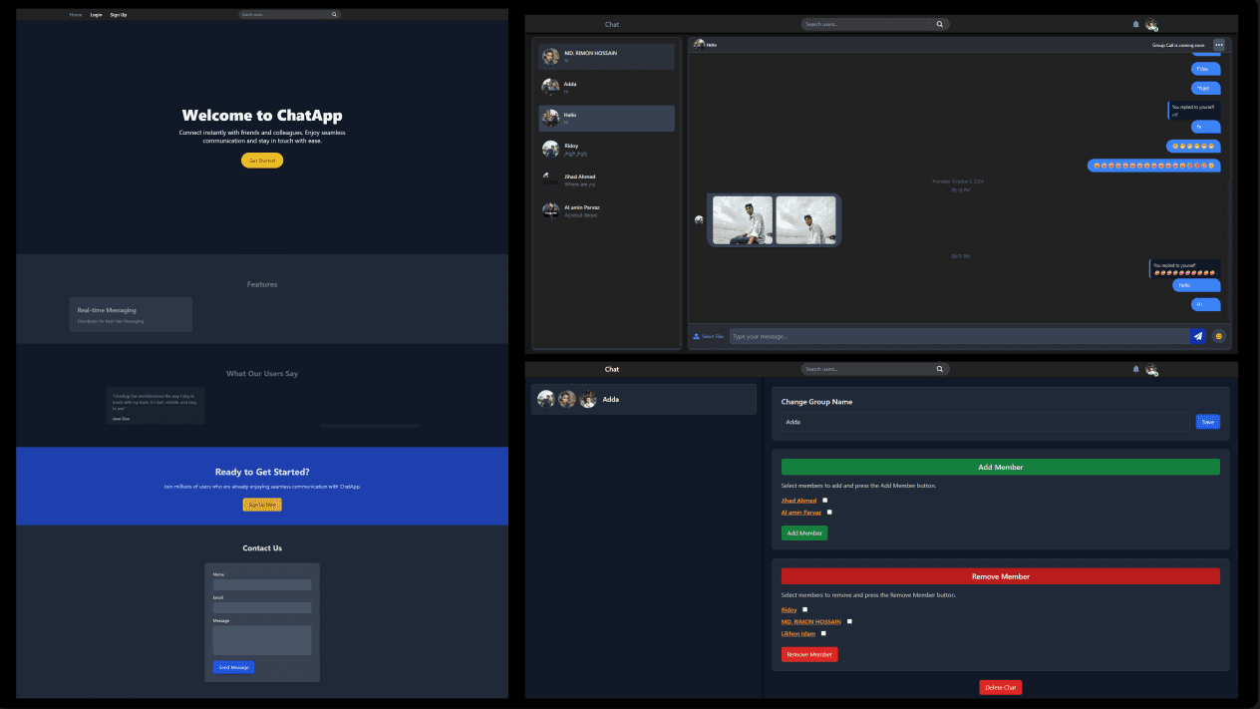Open the three-dots chat options menu
The image size is (1260, 709).
click(x=1218, y=45)
